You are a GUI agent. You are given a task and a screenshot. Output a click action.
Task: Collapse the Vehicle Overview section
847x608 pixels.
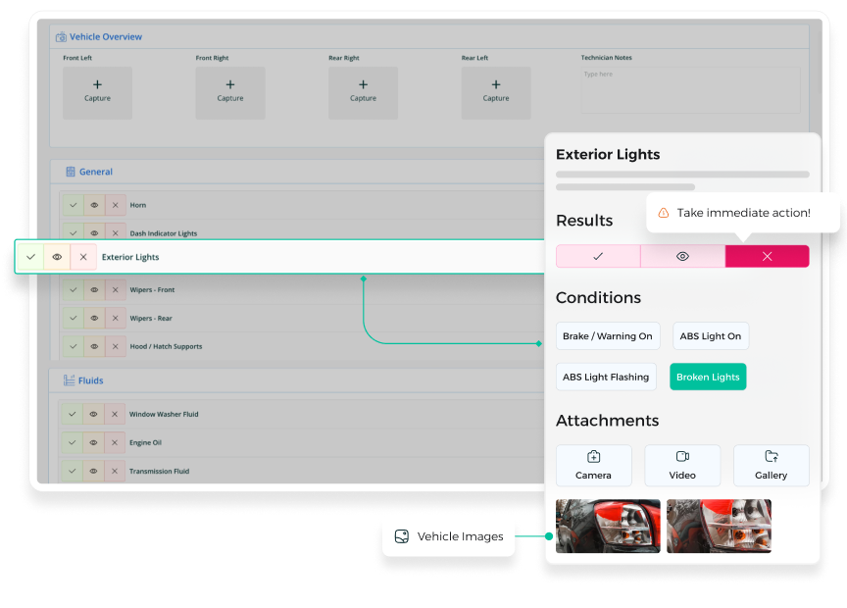[106, 37]
